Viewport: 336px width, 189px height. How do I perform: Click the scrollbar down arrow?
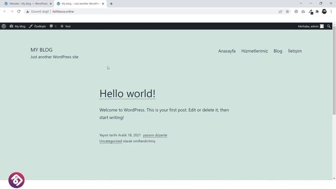click(x=334, y=178)
